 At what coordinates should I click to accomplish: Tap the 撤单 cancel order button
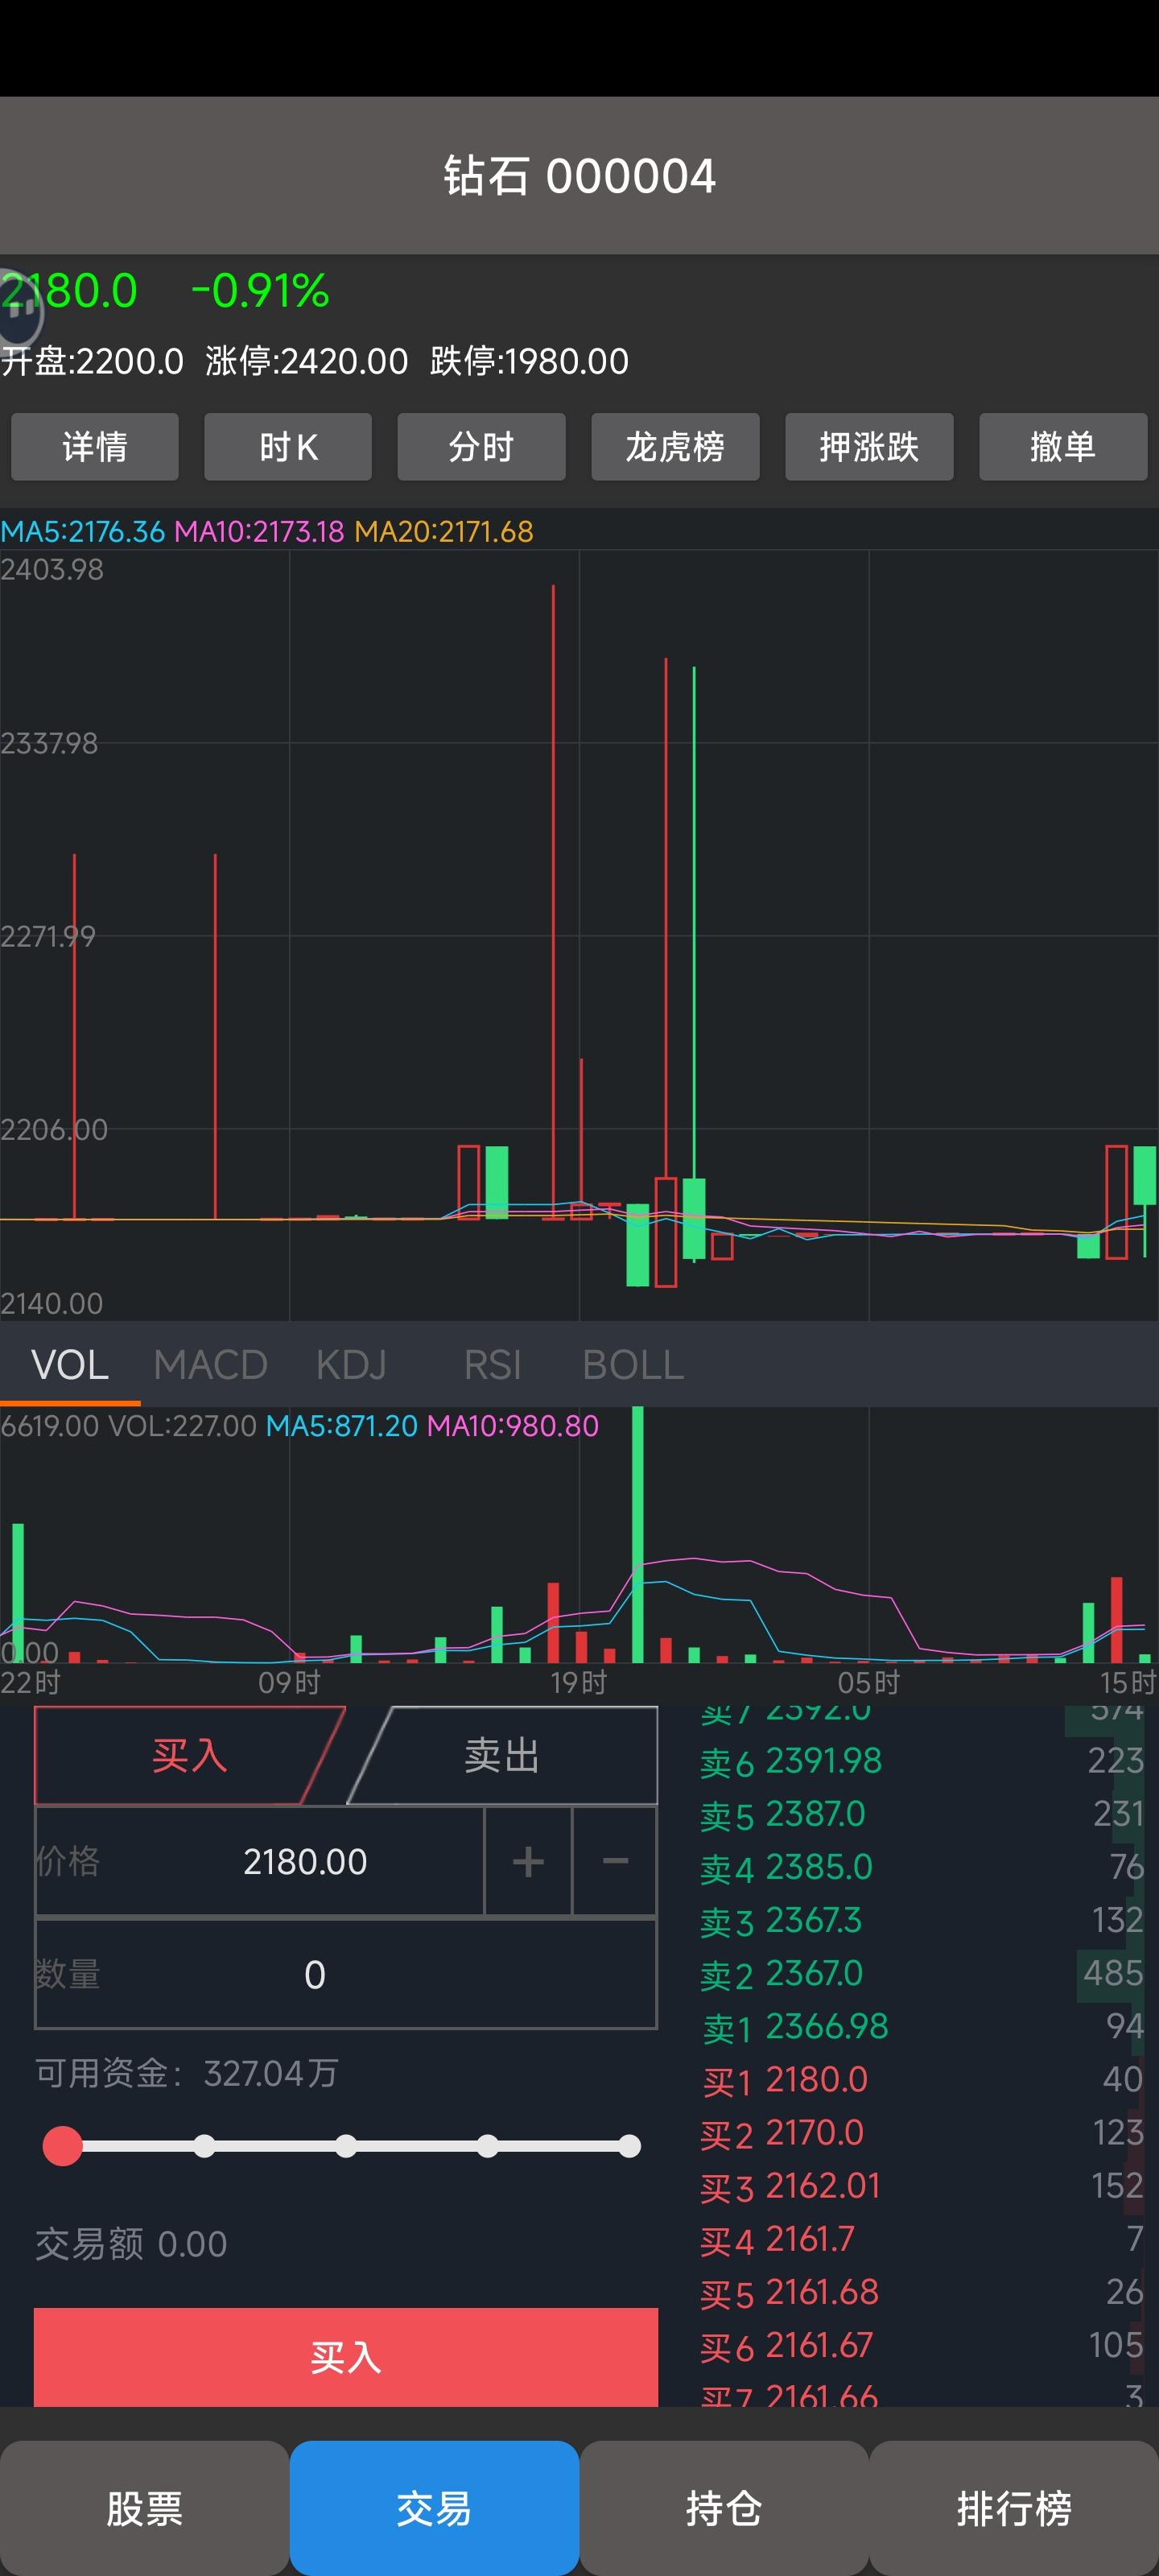pyautogui.click(x=1063, y=446)
